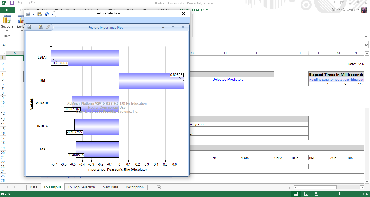Viewport: 370px width, 197px height.
Task: Open Customize Quick Access Toolbar dropdown
Action: coord(40,3)
